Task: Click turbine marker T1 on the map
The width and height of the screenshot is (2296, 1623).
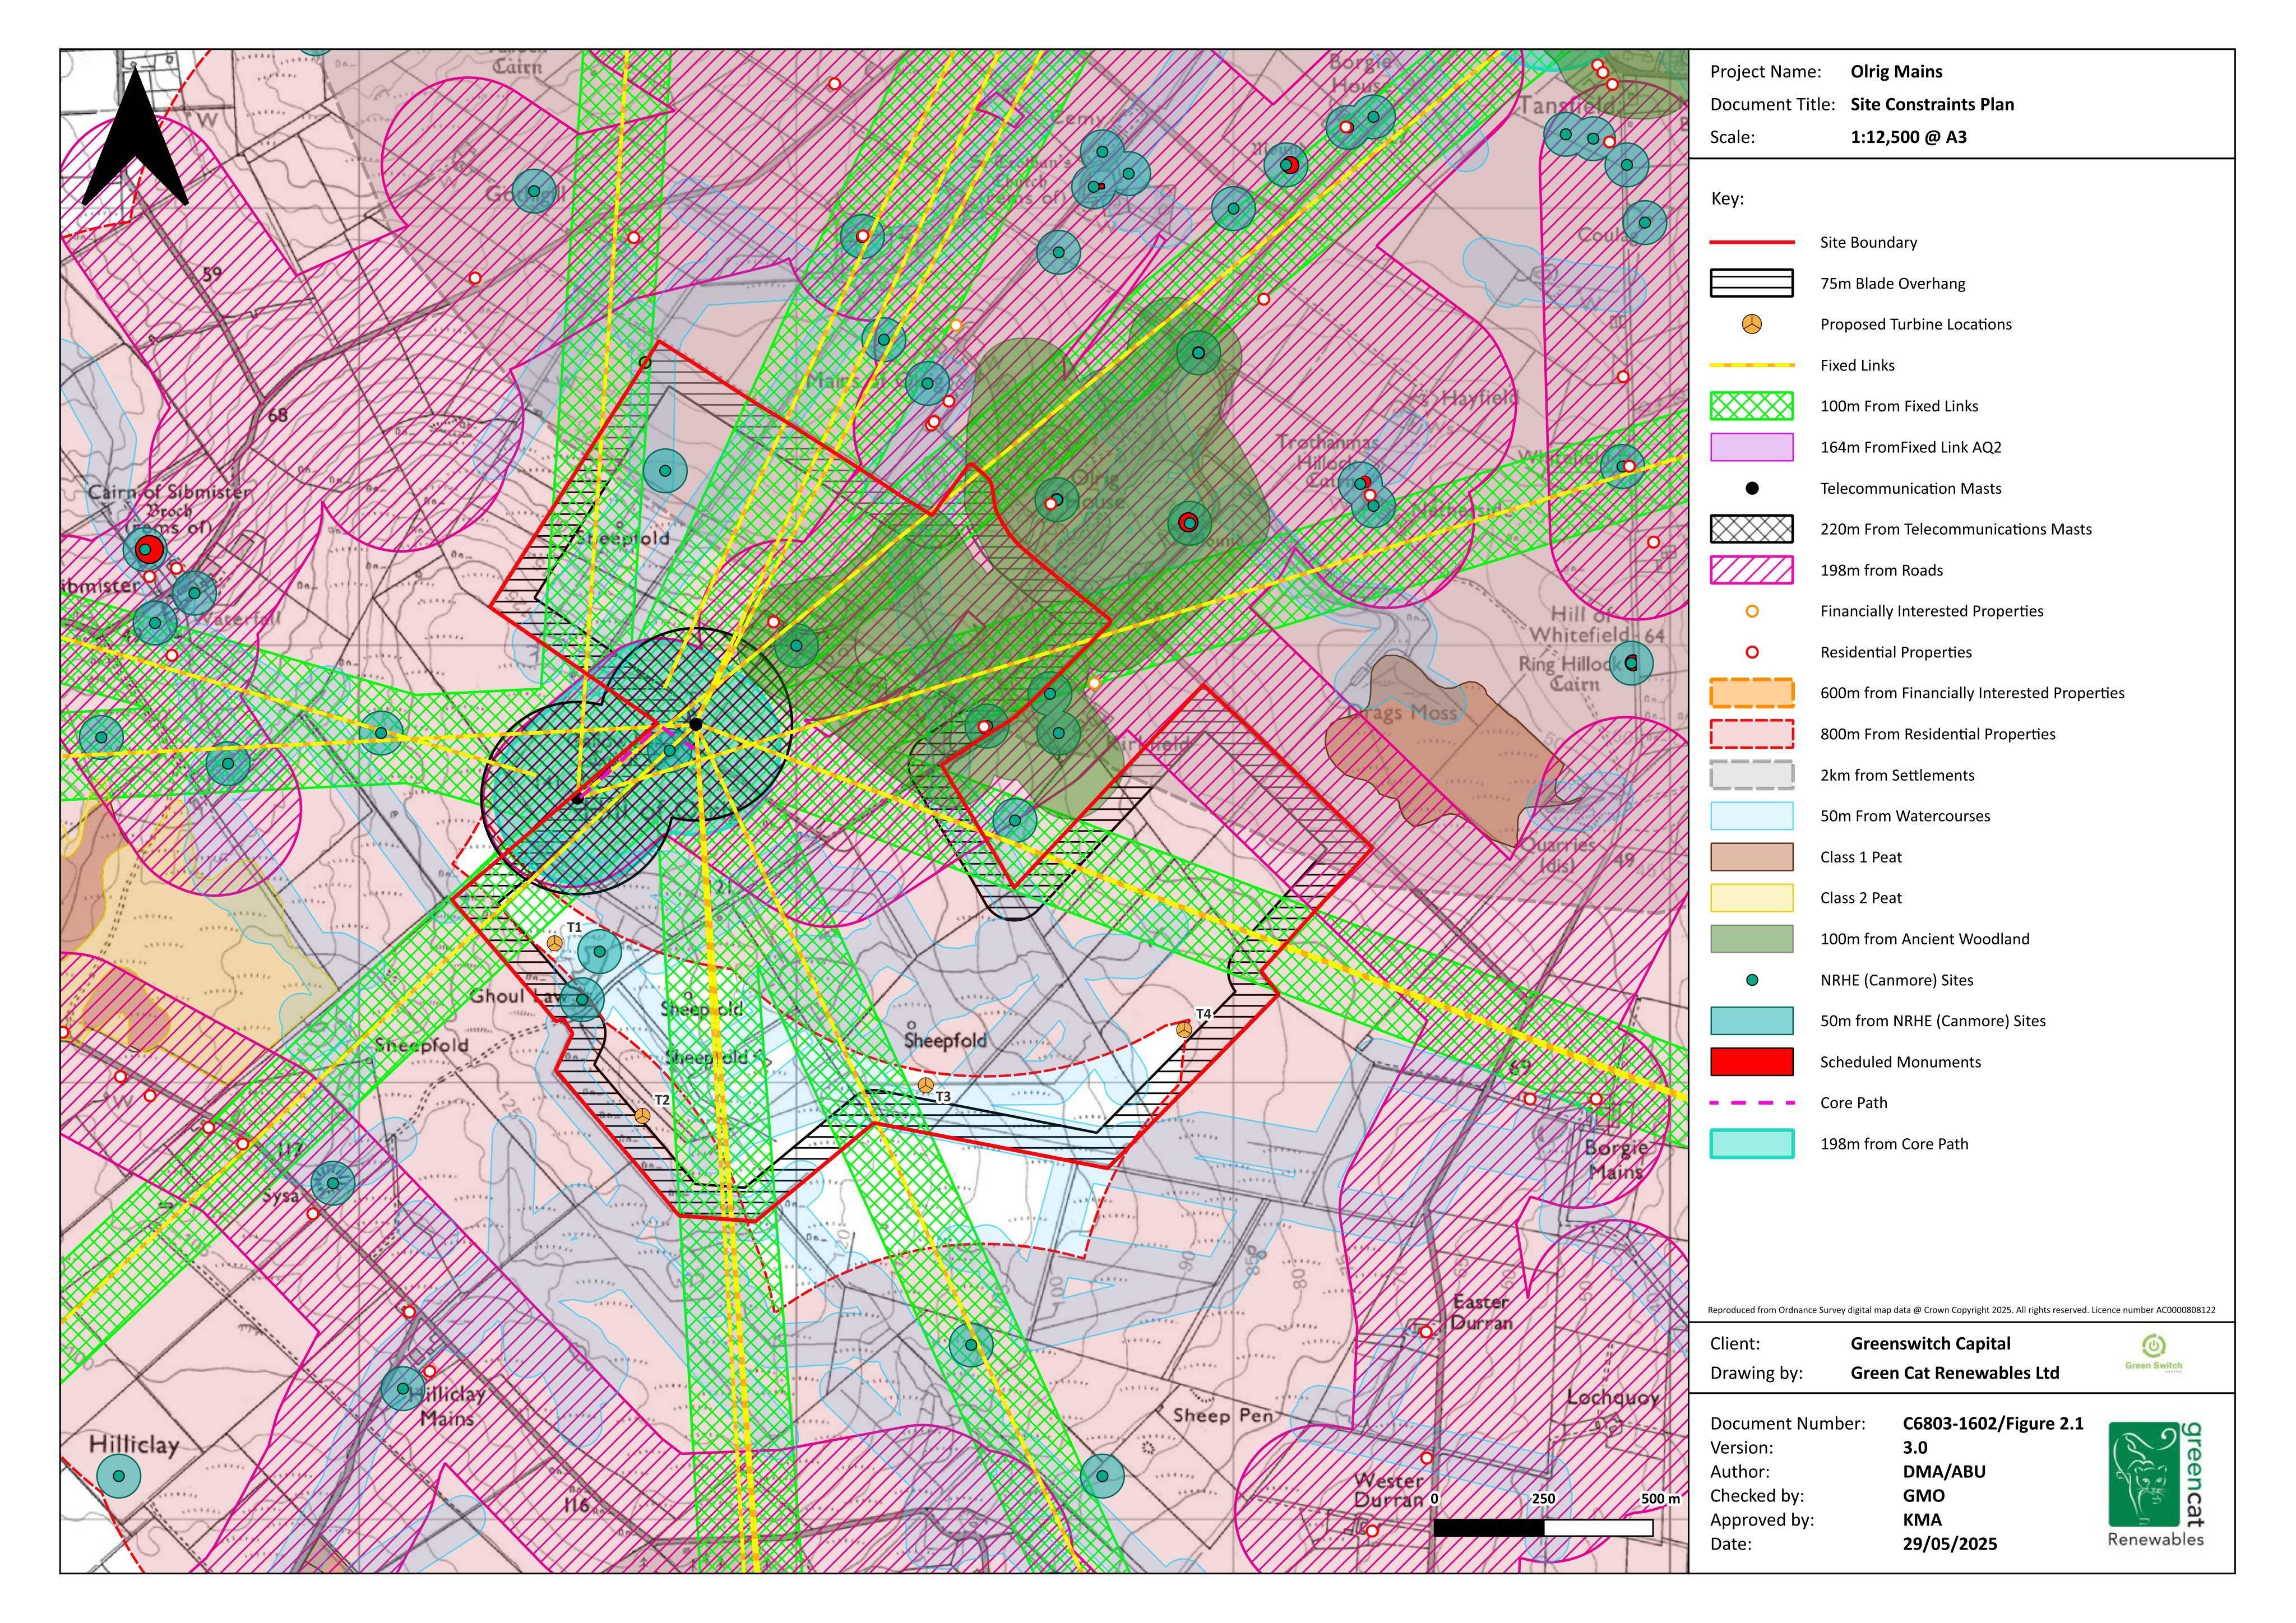Action: [555, 943]
